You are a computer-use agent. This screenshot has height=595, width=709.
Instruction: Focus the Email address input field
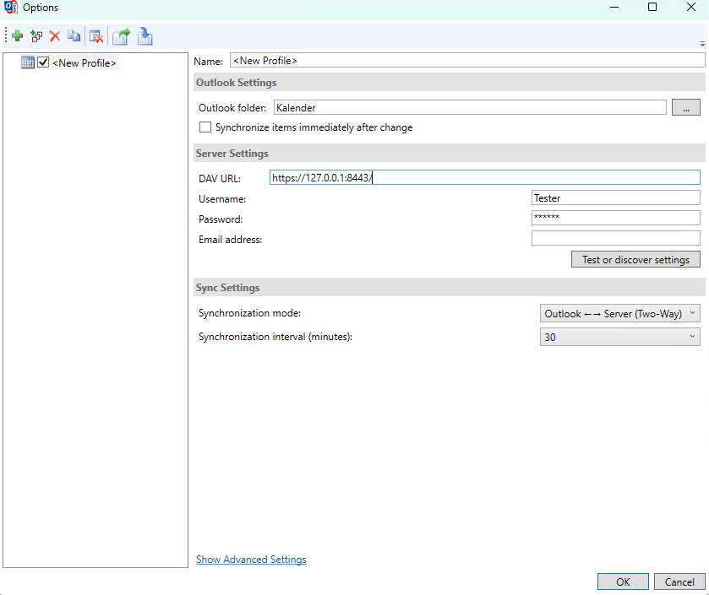tap(615, 239)
